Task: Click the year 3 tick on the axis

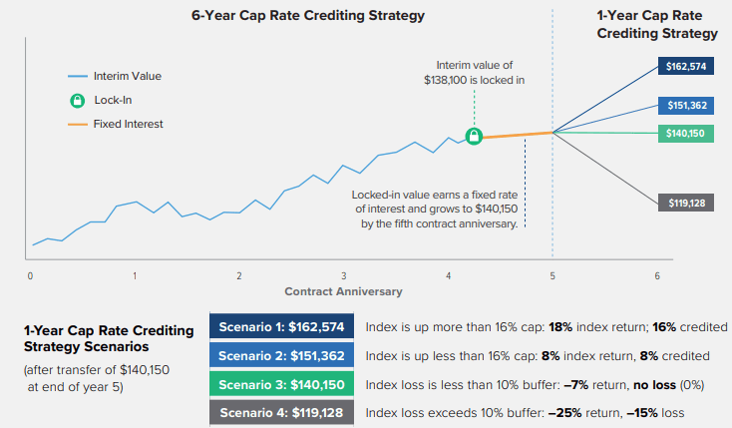Action: coord(343,274)
